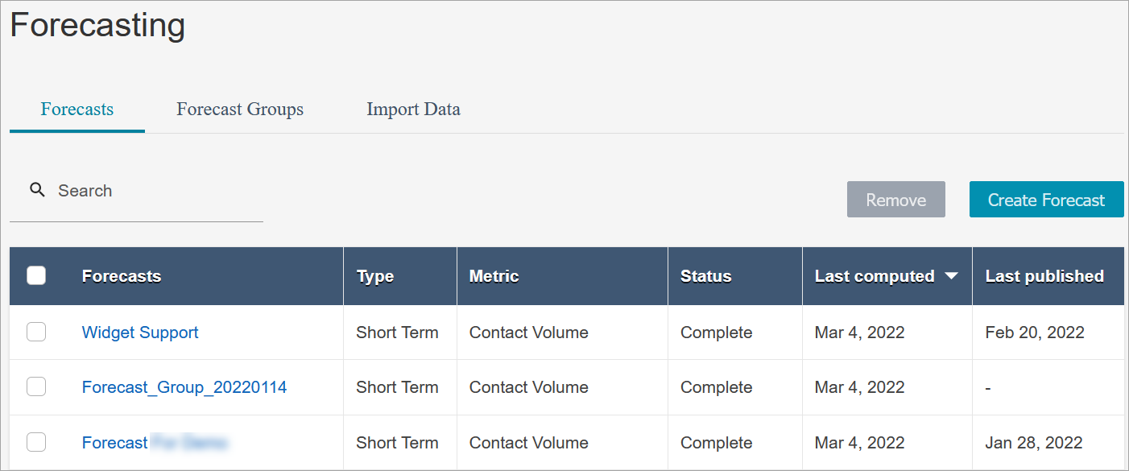The width and height of the screenshot is (1129, 471).
Task: Click the Status column header
Action: tap(705, 276)
